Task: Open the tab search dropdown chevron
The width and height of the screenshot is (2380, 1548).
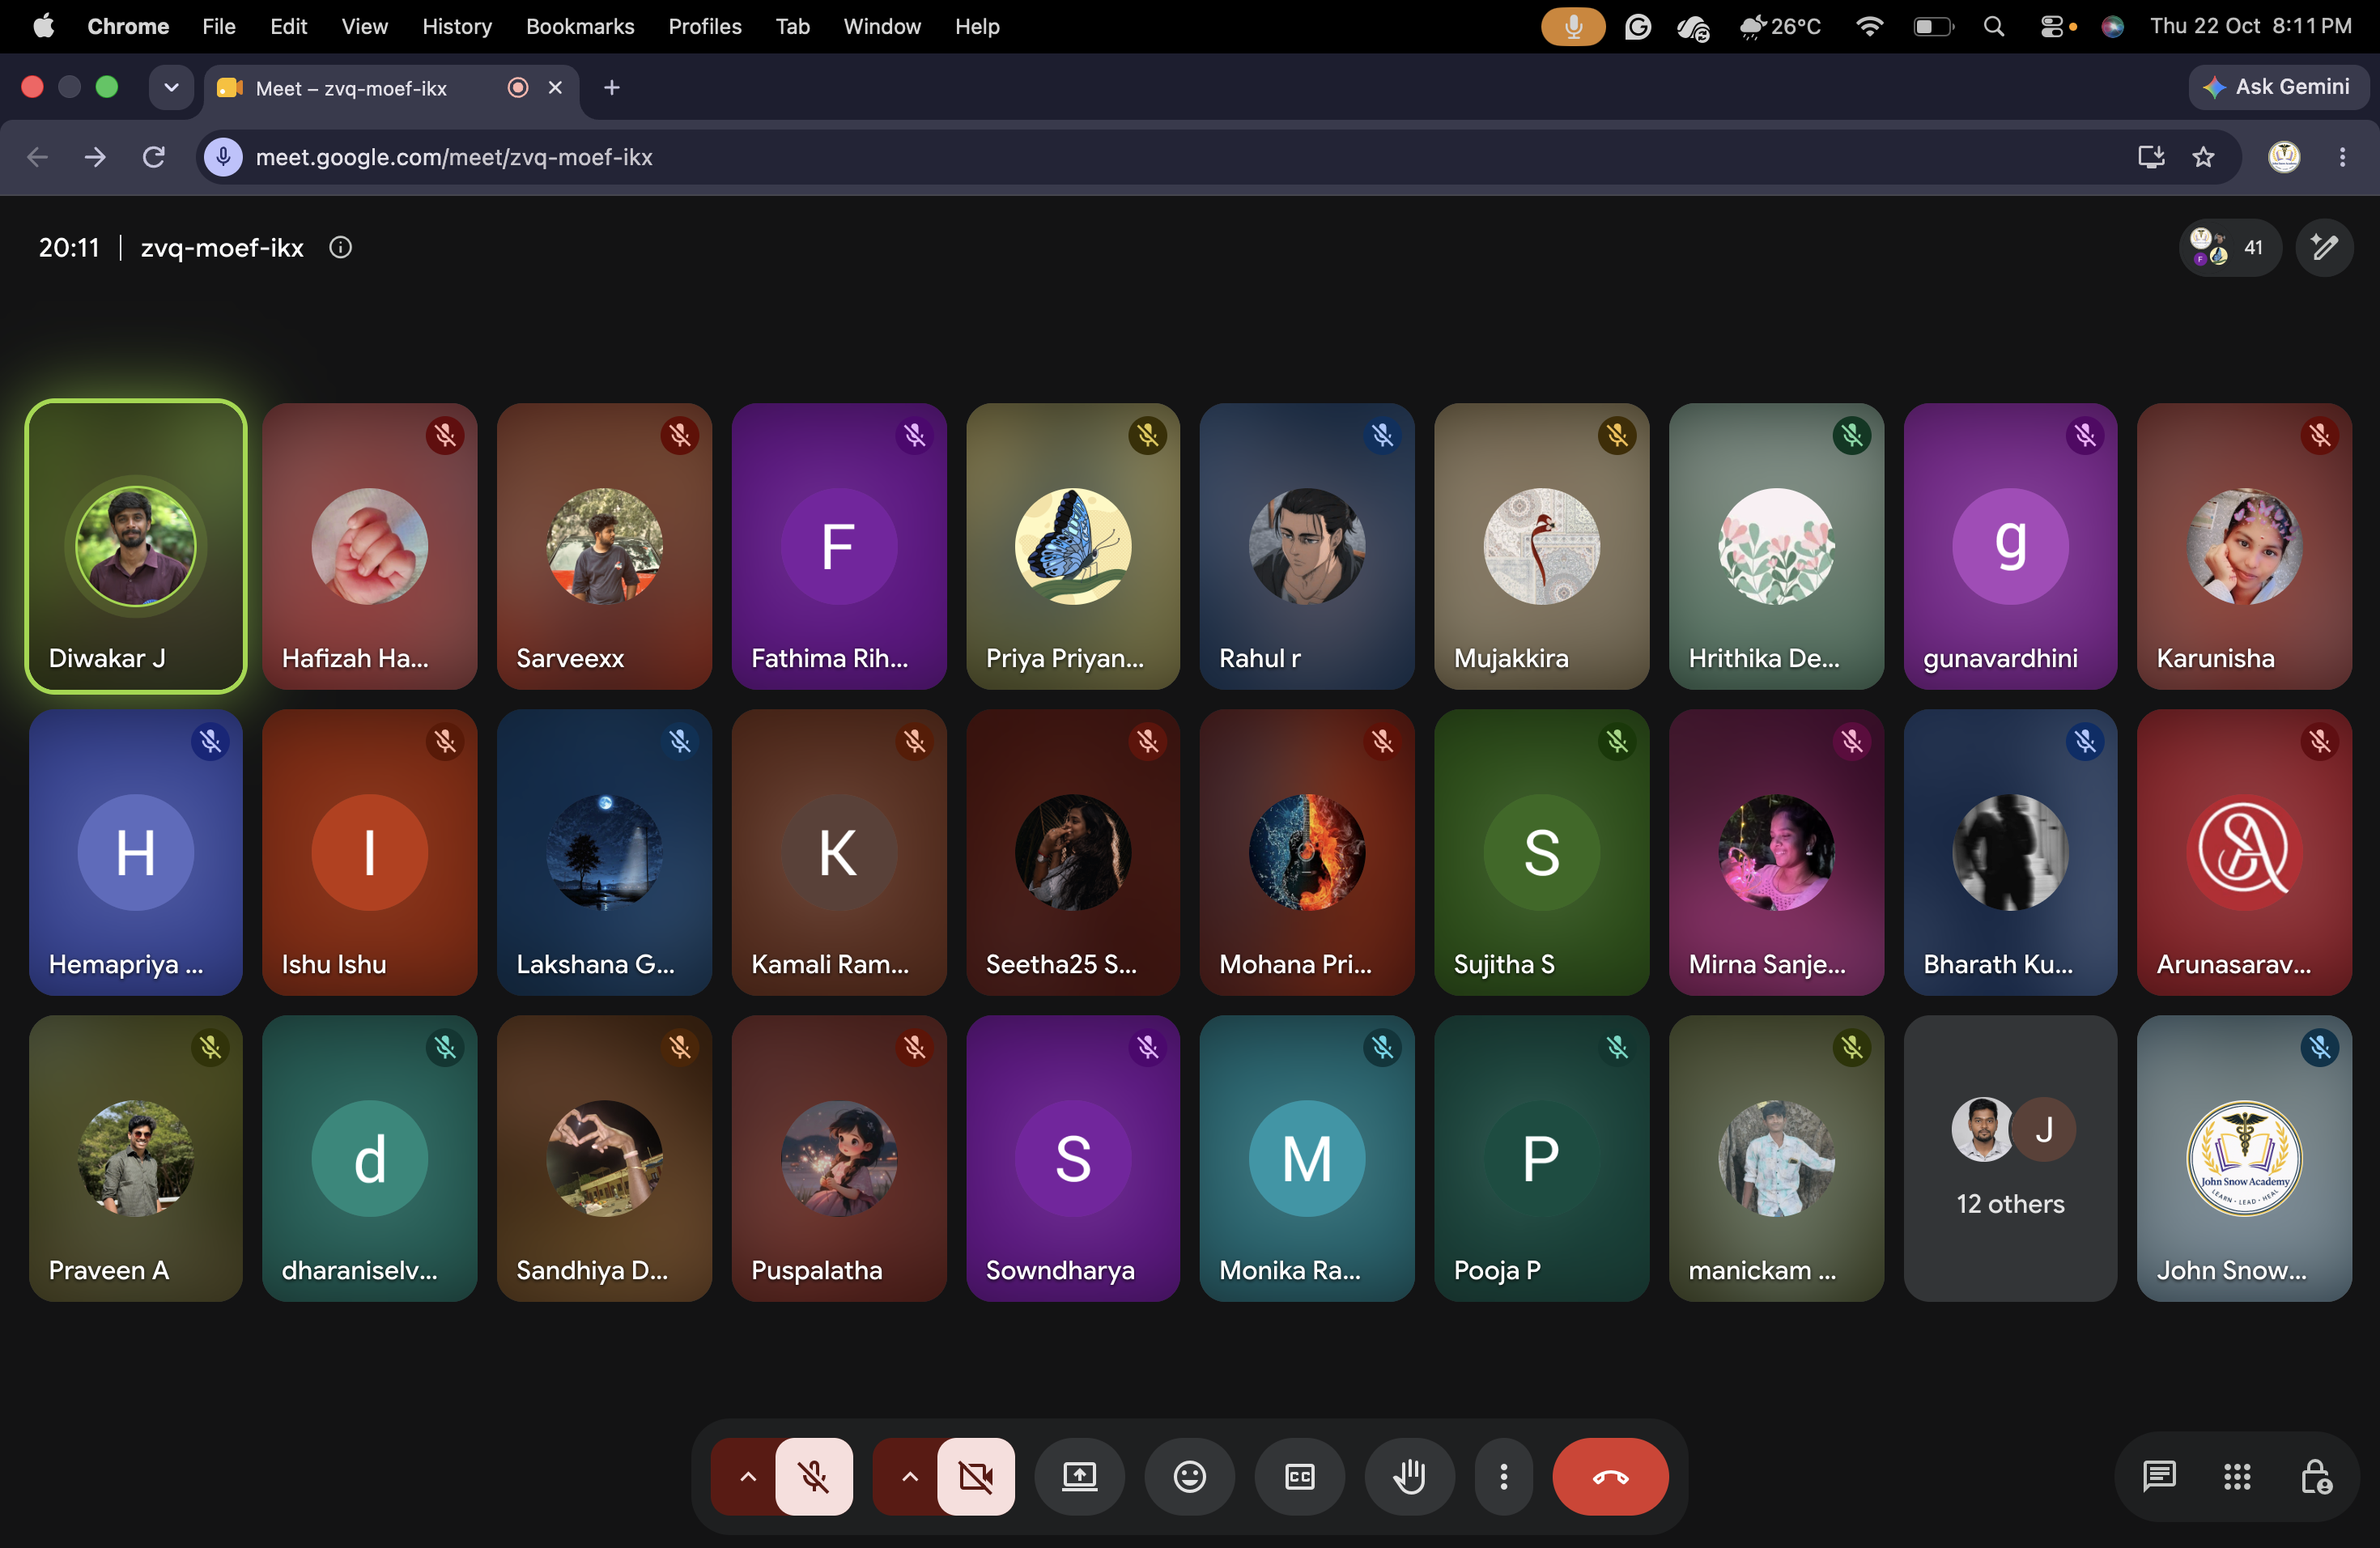Action: tap(171, 87)
